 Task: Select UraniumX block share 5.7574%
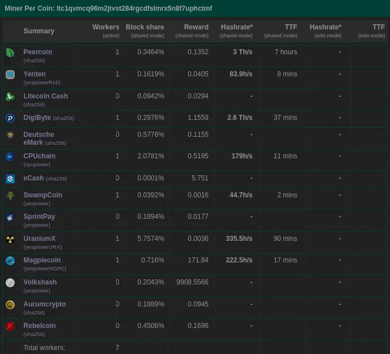click(151, 239)
